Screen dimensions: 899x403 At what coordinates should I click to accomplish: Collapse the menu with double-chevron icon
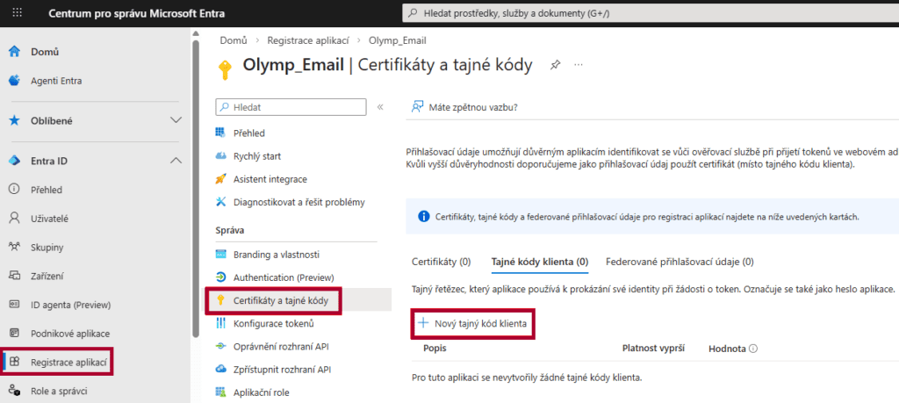click(x=380, y=107)
